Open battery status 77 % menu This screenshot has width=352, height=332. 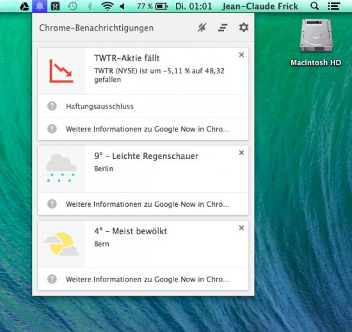pyautogui.click(x=152, y=6)
